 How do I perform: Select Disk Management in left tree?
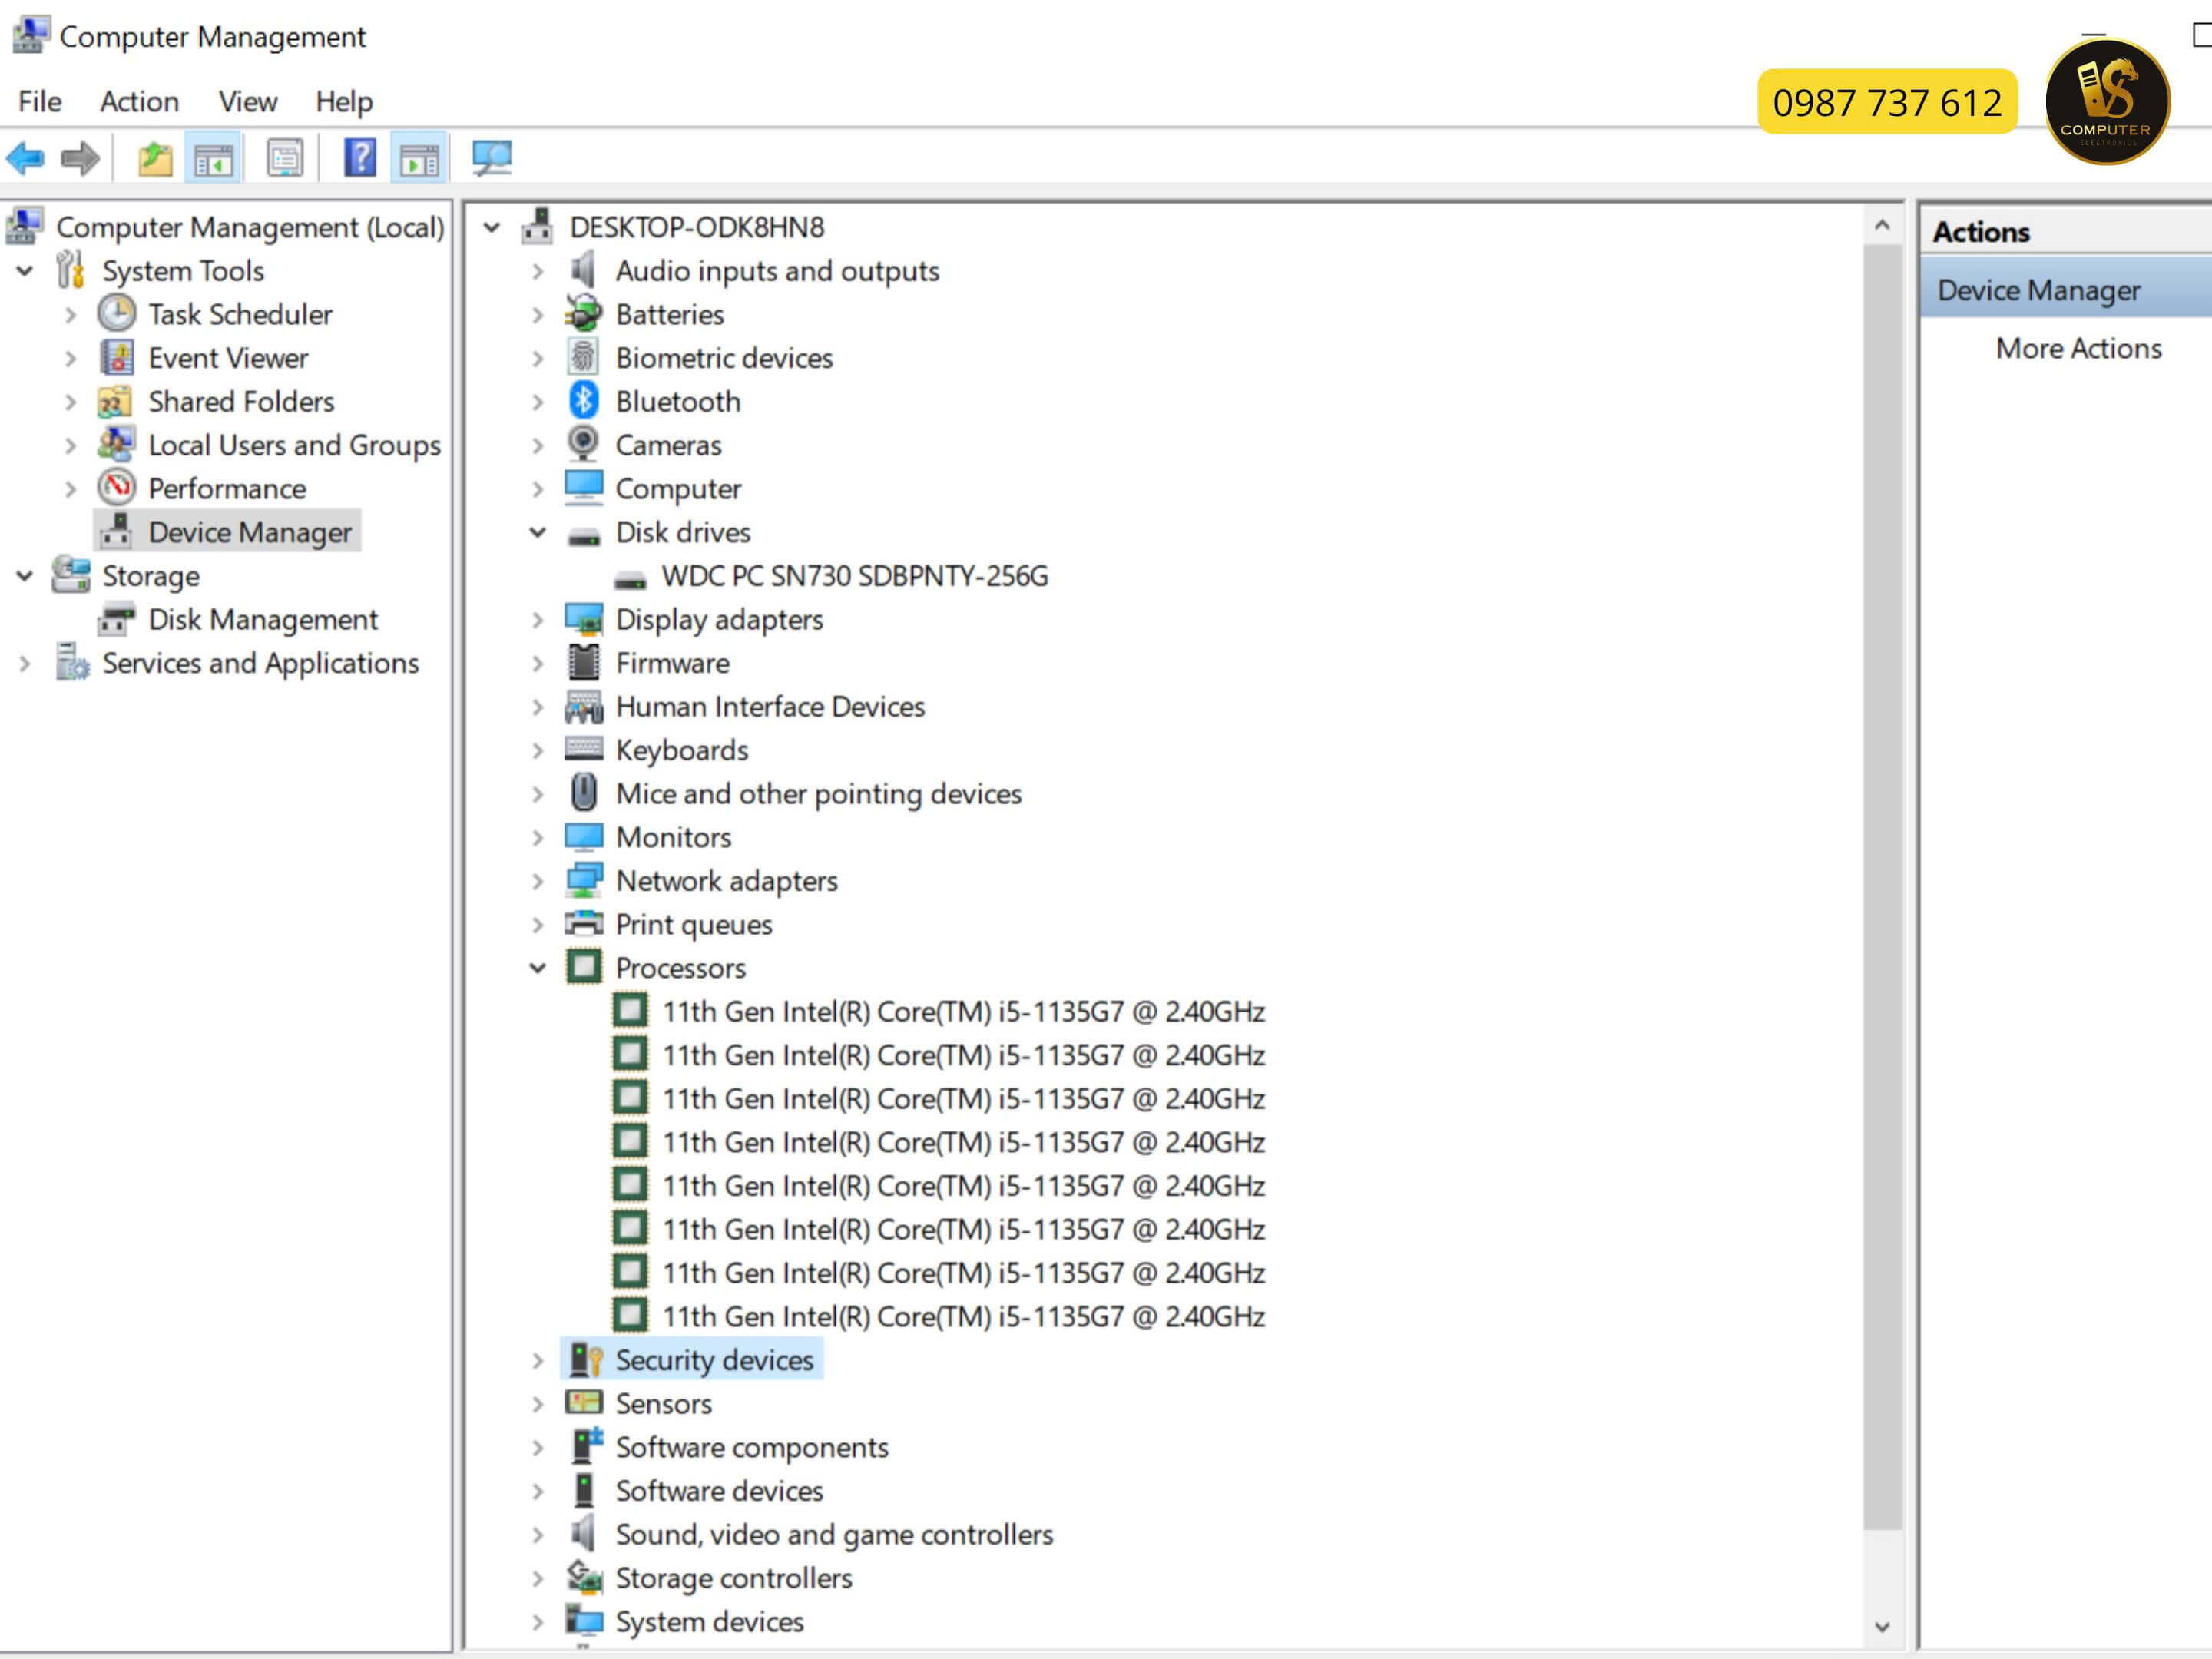(x=263, y=619)
